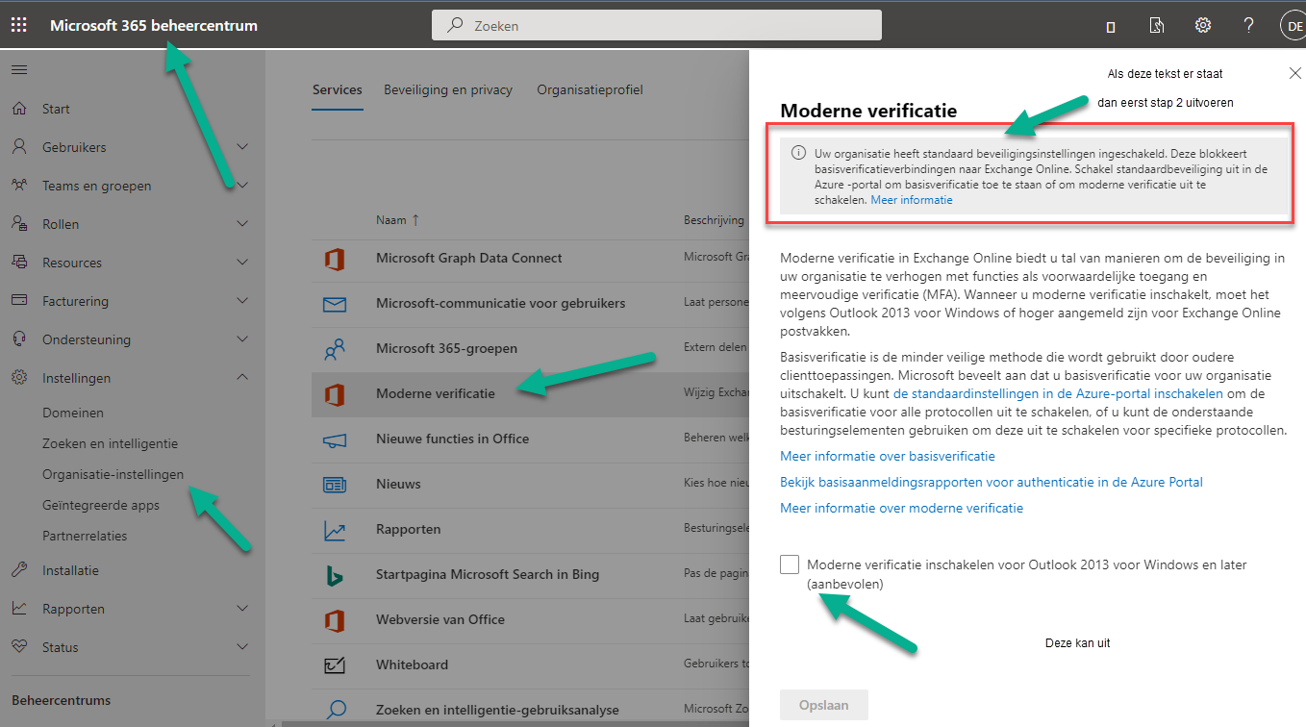Viewport: 1306px width, 727px height.
Task: Close the Moderne verificatie panel
Action: click(1294, 73)
